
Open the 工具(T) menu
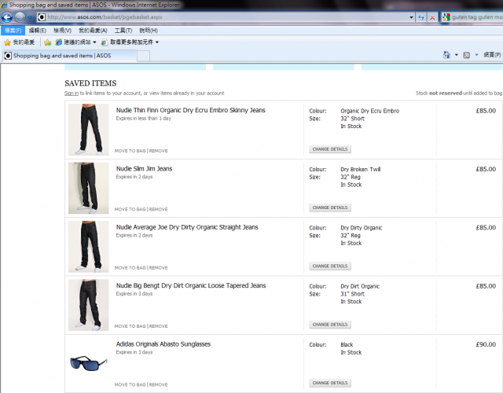click(x=123, y=31)
